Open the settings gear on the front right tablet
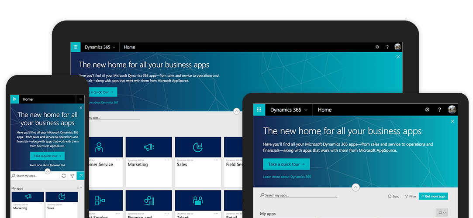 point(427,109)
